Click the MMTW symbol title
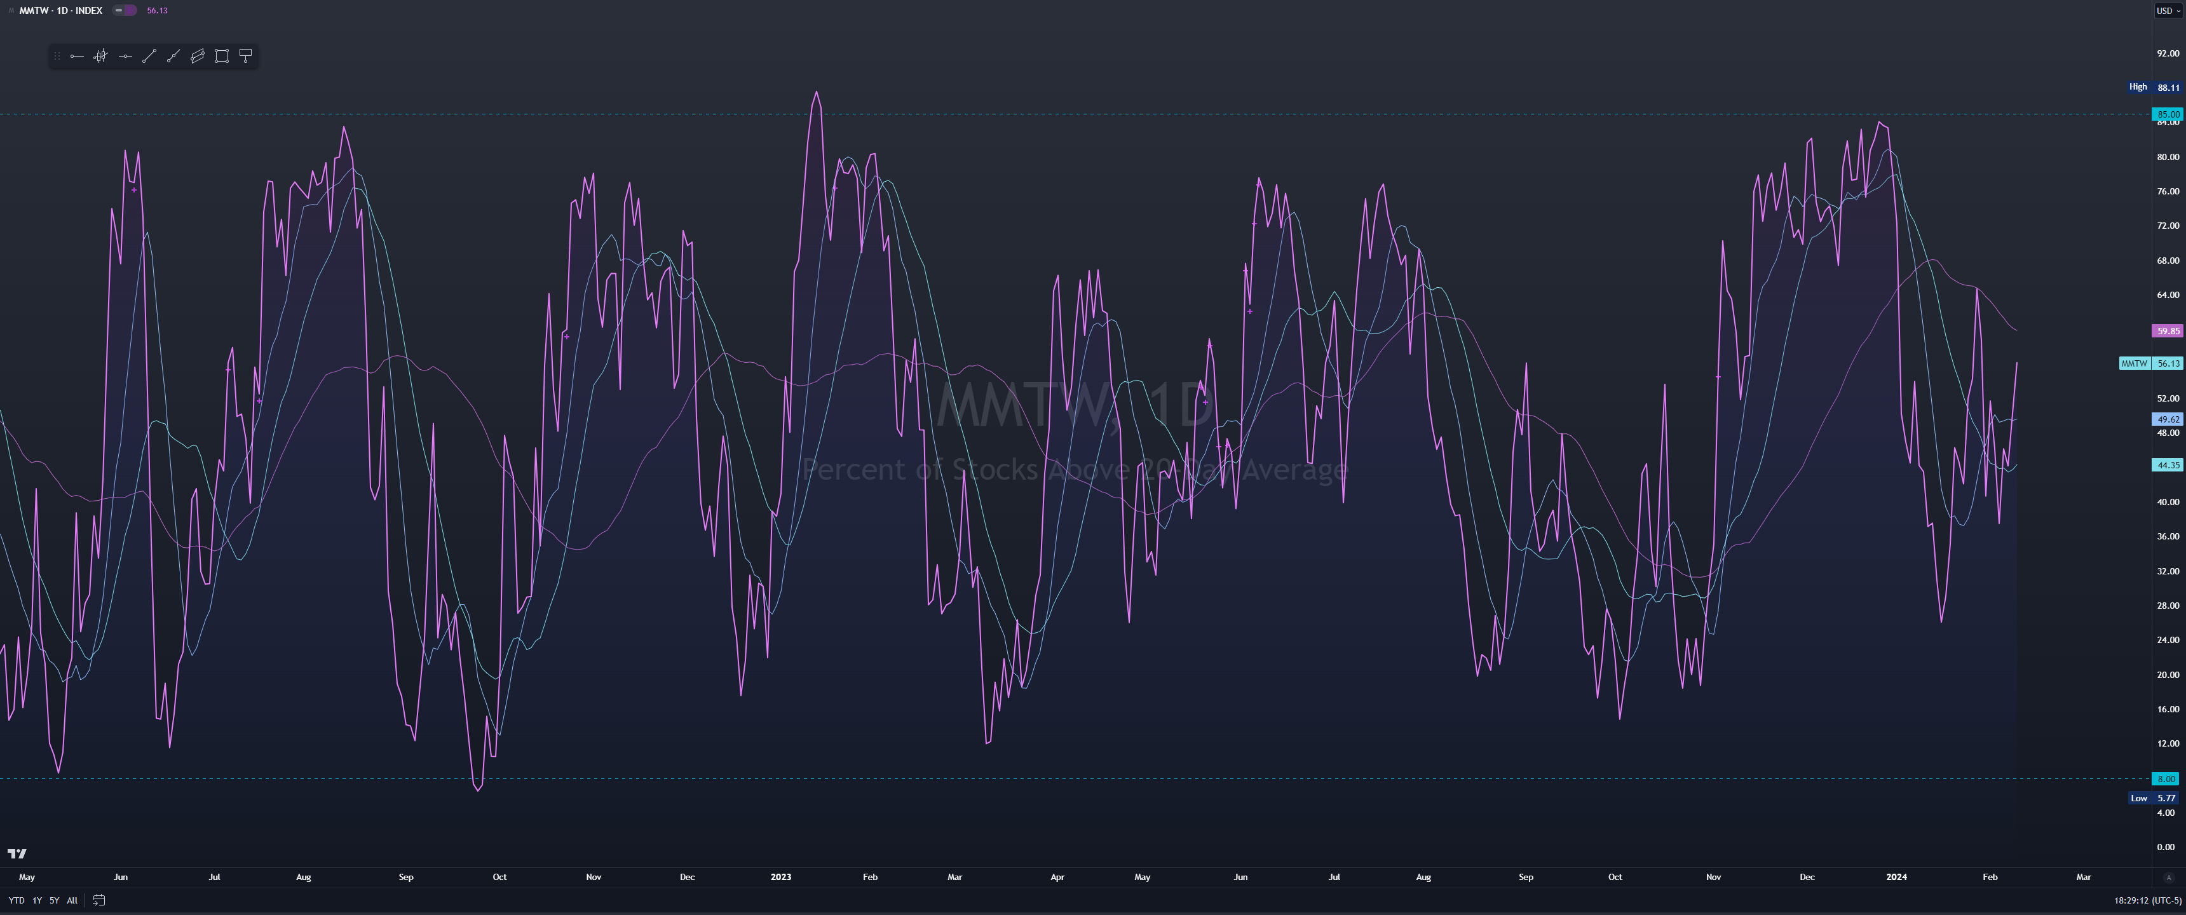The height and width of the screenshot is (915, 2186). (34, 10)
